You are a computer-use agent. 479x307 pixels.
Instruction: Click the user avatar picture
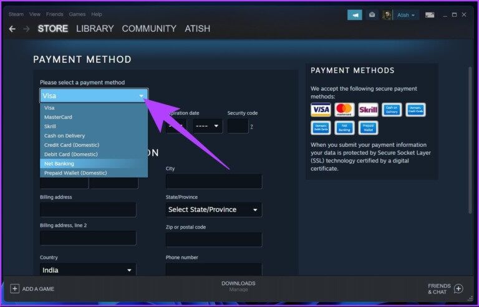pos(387,15)
